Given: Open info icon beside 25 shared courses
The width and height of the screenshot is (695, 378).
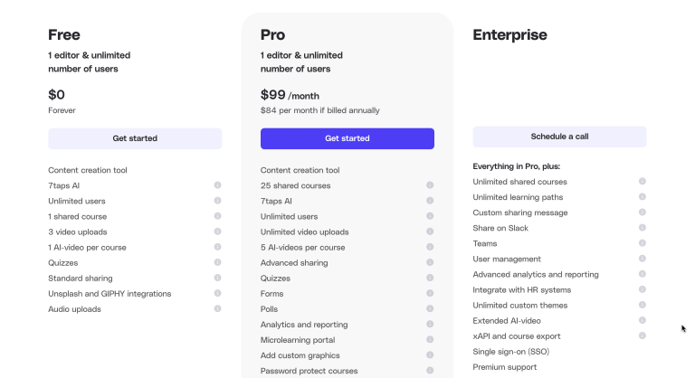Looking at the screenshot, I should coord(430,185).
